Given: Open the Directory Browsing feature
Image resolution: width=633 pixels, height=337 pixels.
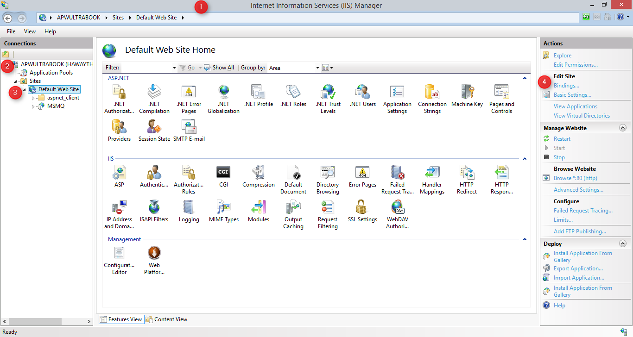Looking at the screenshot, I should 328,180.
